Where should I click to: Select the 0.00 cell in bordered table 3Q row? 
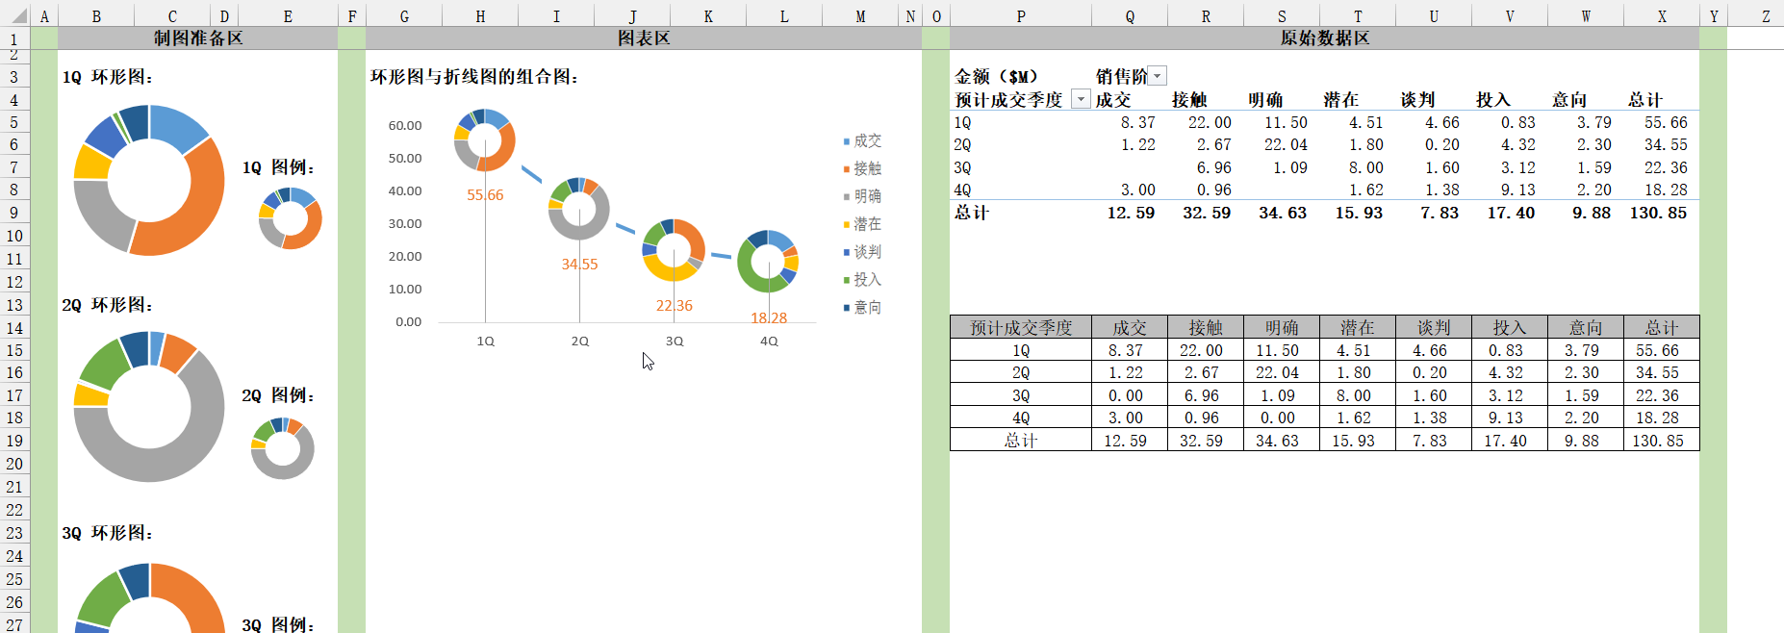point(1130,395)
